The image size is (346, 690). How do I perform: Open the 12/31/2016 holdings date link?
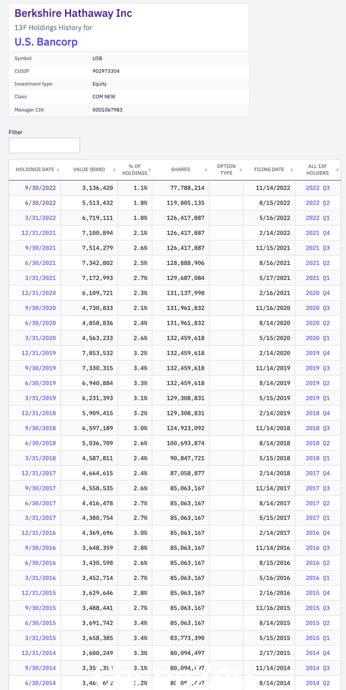(39, 533)
